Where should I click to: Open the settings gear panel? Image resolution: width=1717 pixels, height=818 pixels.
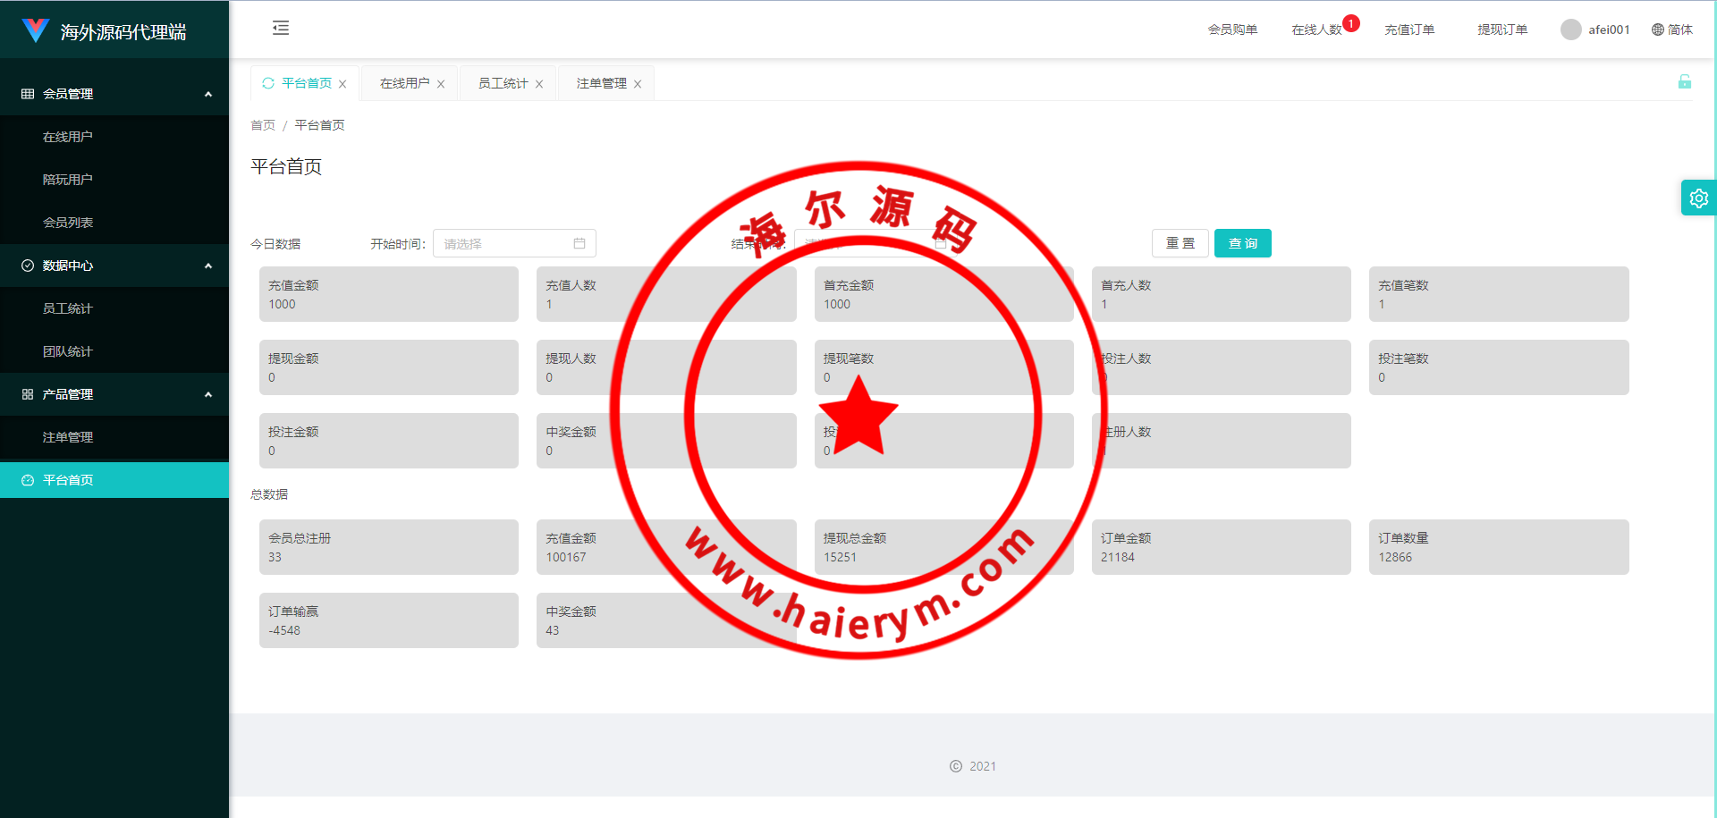point(1698,198)
